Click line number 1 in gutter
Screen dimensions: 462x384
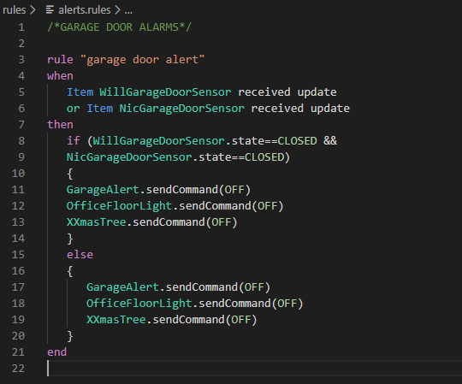[21, 27]
